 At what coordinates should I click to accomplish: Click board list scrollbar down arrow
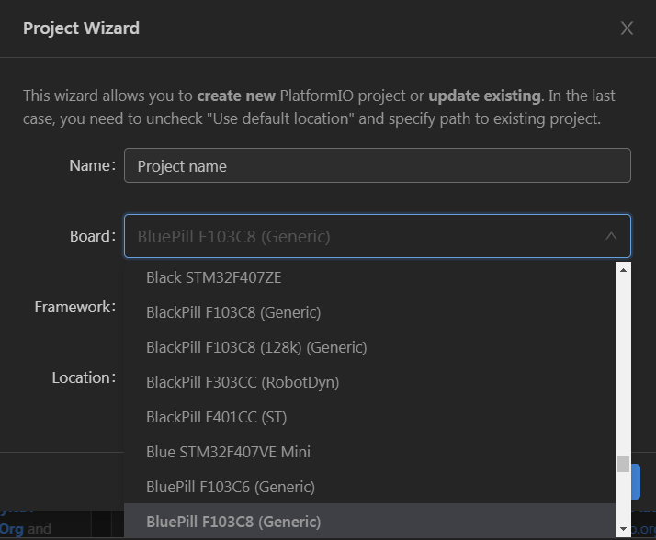[x=623, y=529]
